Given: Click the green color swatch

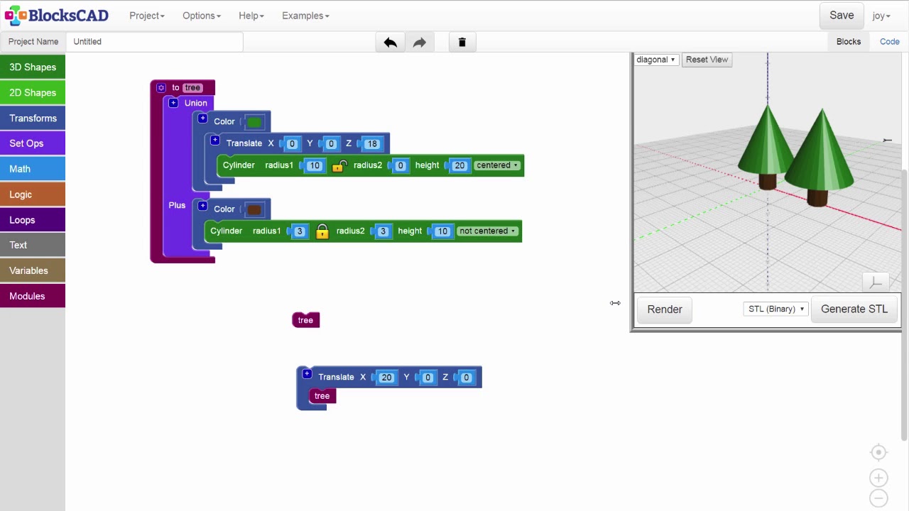Looking at the screenshot, I should (x=254, y=122).
